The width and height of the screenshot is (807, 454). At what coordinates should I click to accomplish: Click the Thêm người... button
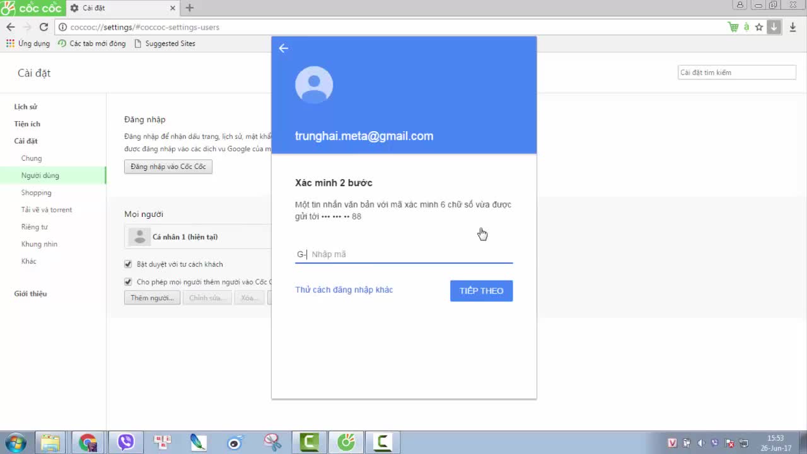tap(152, 298)
